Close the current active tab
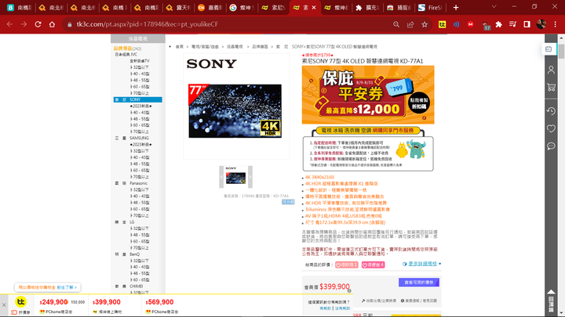 pos(314,8)
